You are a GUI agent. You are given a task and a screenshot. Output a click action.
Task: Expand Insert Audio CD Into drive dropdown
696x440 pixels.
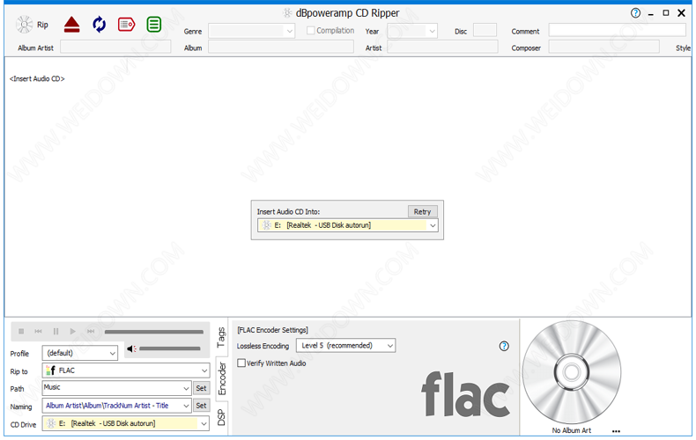[433, 225]
